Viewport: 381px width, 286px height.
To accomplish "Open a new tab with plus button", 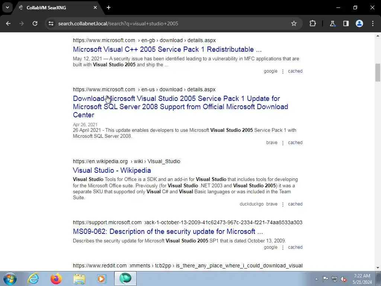I will coord(109,7).
